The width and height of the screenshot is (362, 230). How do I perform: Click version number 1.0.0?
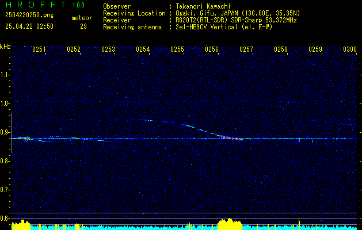coord(78,5)
